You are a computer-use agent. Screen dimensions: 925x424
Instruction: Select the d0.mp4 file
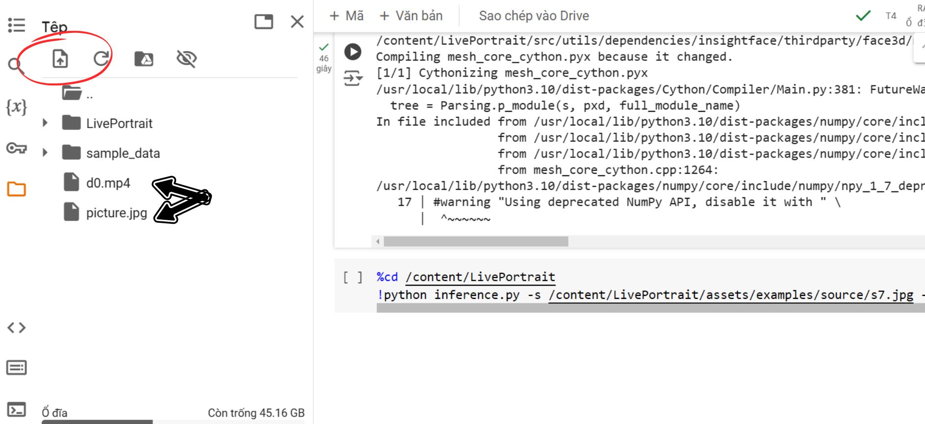[97, 183]
